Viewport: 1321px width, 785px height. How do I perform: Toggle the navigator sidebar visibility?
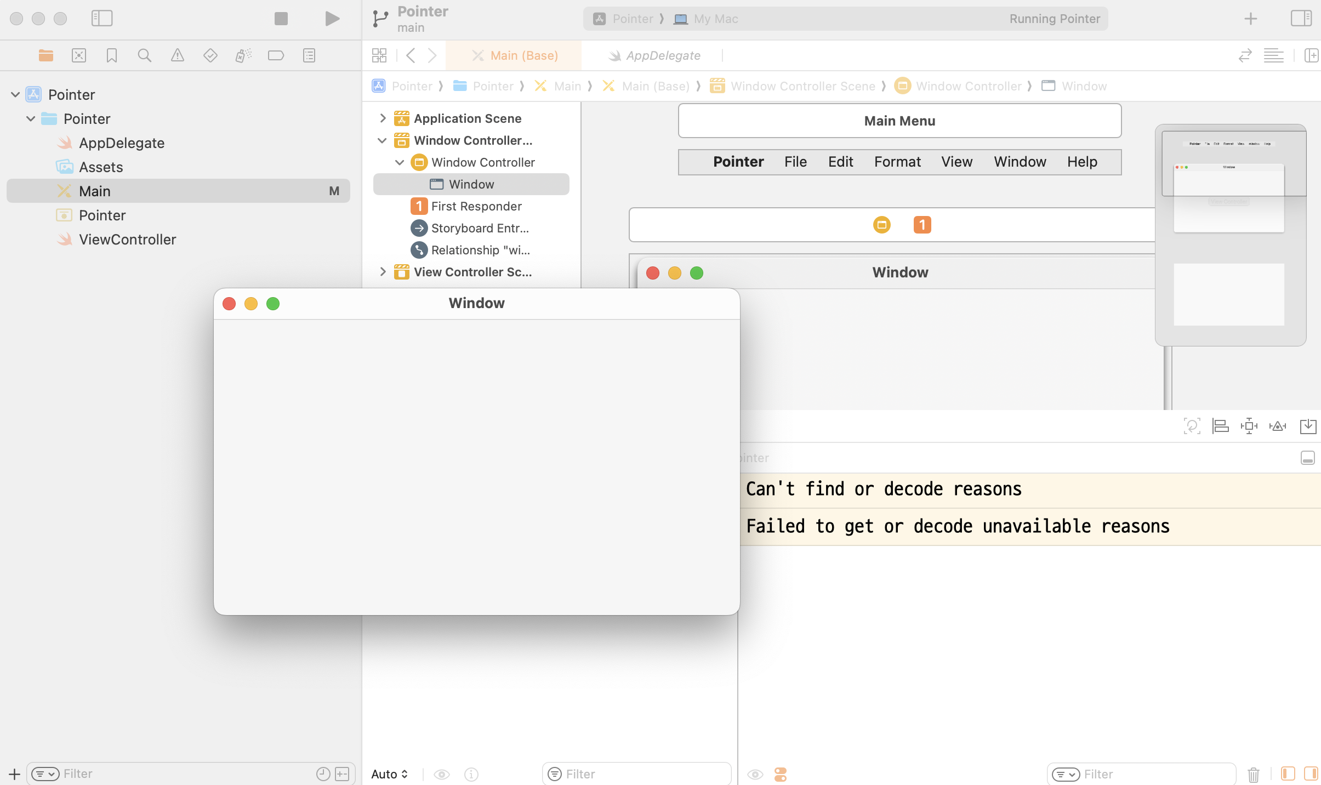(102, 19)
